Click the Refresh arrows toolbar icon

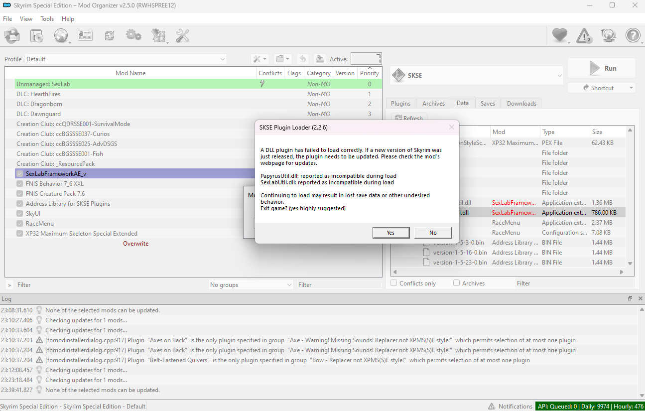109,35
